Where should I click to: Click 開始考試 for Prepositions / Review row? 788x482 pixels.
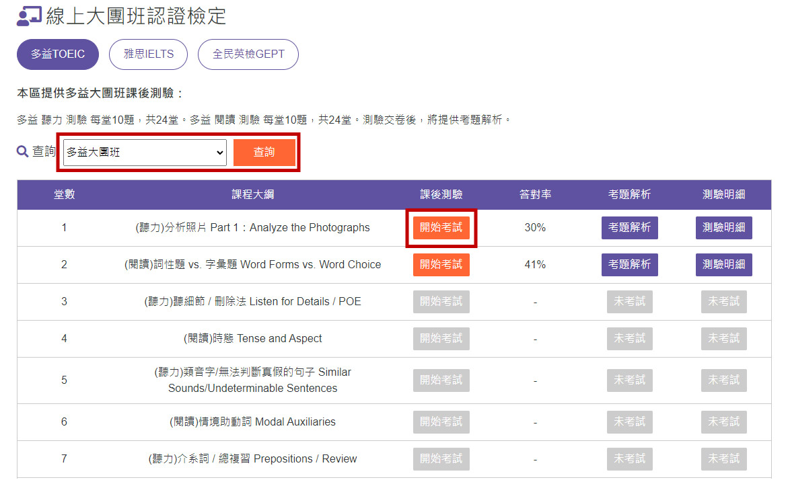point(441,459)
